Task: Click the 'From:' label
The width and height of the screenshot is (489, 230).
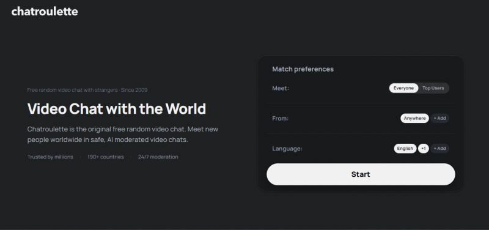Action: pyautogui.click(x=281, y=119)
